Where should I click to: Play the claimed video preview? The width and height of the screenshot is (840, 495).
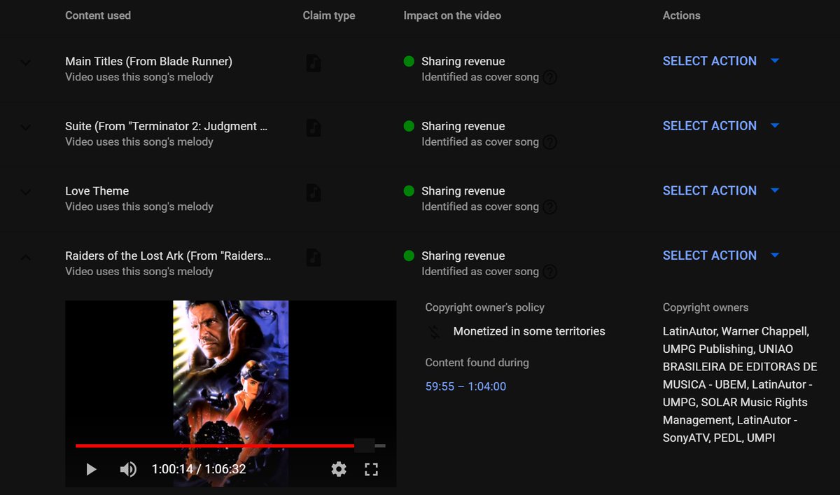click(91, 469)
